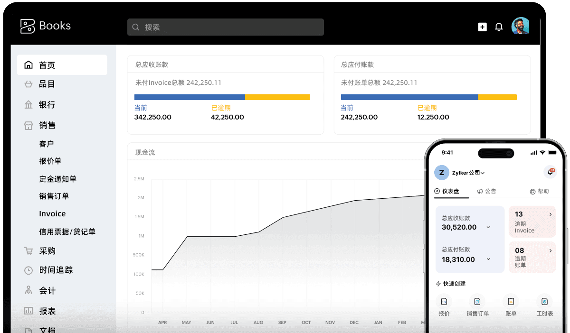Open the quick create plus icon
Viewport: 570px width, 333px height.
coord(482,27)
